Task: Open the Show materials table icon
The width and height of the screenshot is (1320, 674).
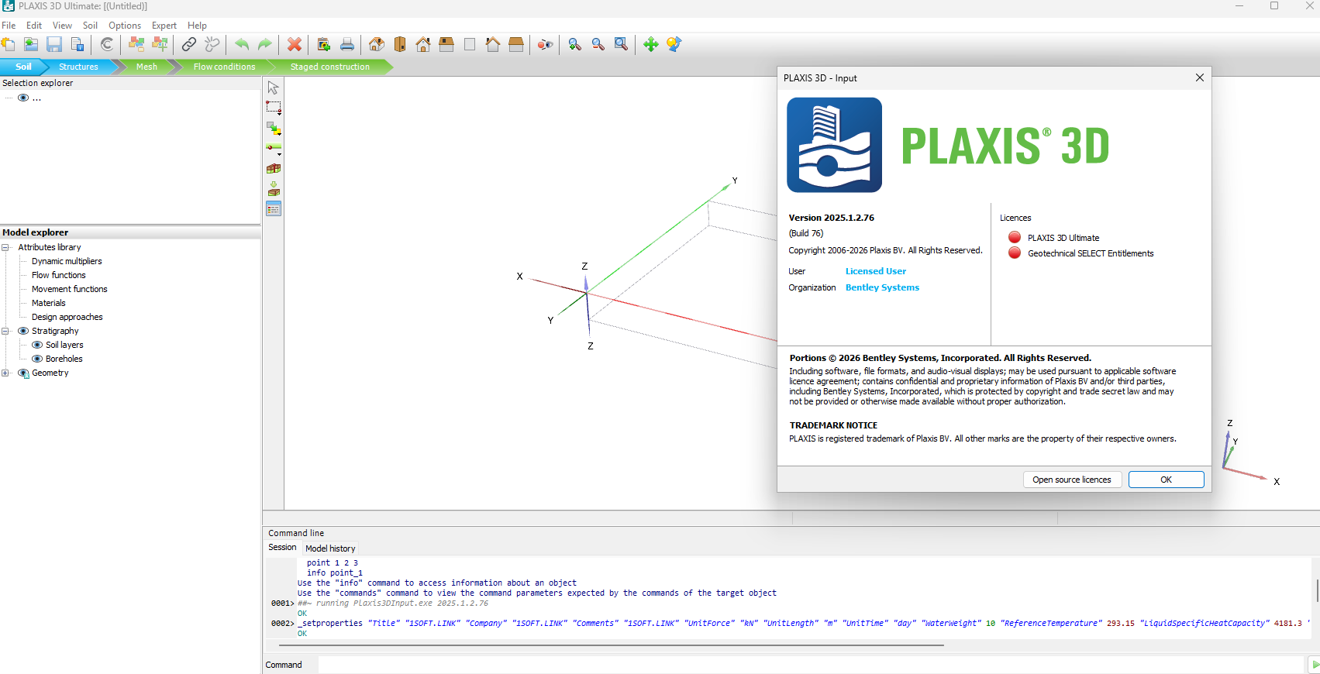Action: (x=274, y=208)
